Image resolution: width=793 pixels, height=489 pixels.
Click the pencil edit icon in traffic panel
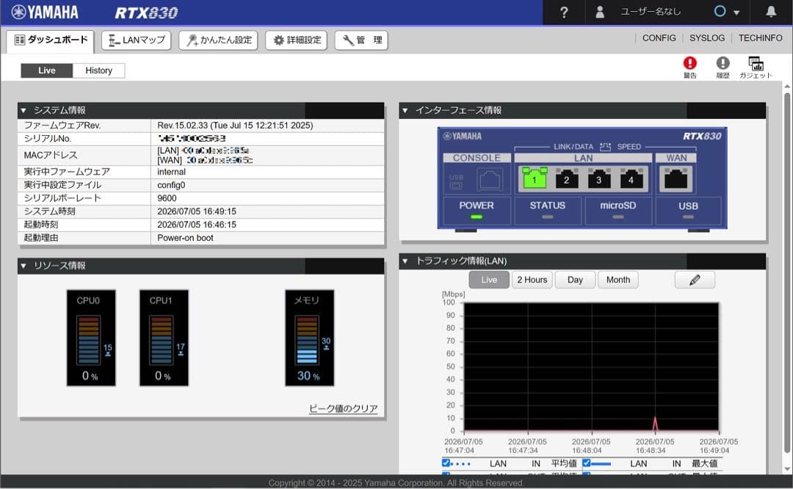click(x=695, y=280)
